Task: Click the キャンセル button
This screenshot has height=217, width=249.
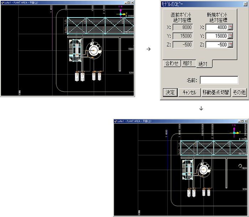Action: [x=189, y=93]
